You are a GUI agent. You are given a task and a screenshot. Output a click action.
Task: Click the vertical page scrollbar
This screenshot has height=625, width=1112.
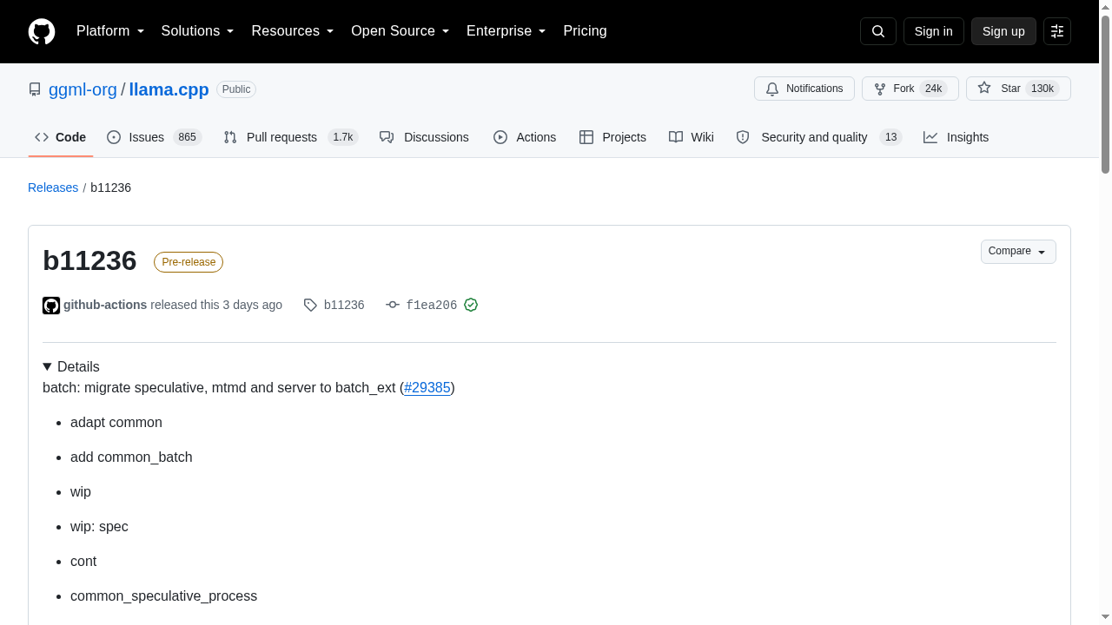[x=1105, y=312]
